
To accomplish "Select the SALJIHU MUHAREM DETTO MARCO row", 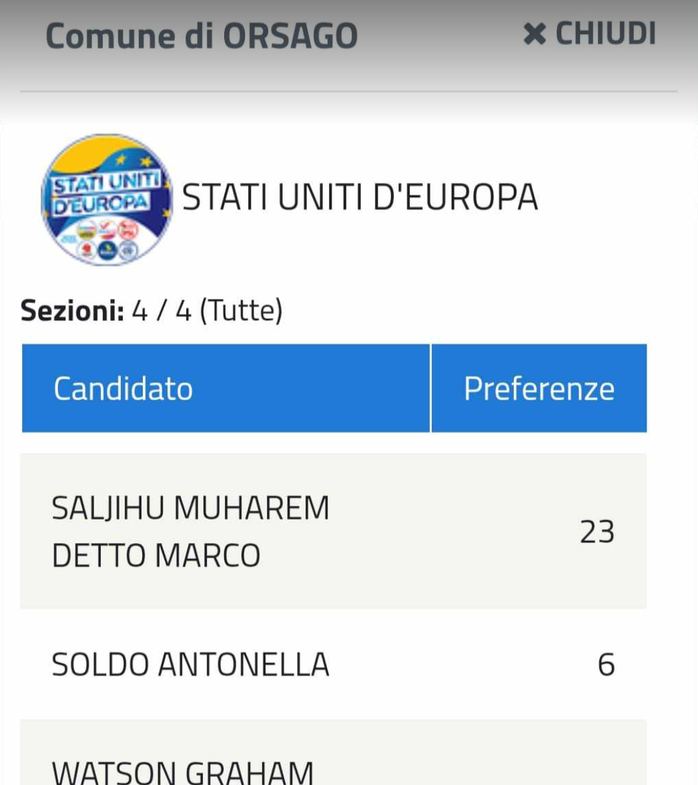I will pyautogui.click(x=333, y=531).
